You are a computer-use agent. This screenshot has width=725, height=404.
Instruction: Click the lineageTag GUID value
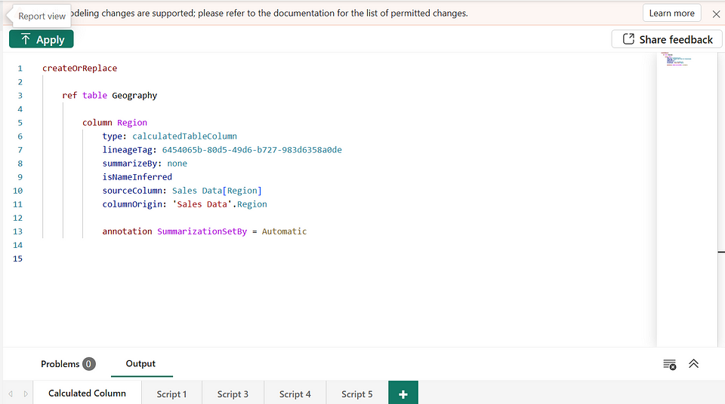coord(252,149)
